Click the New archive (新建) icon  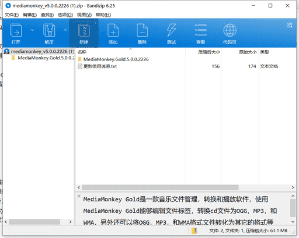pyautogui.click(x=84, y=33)
